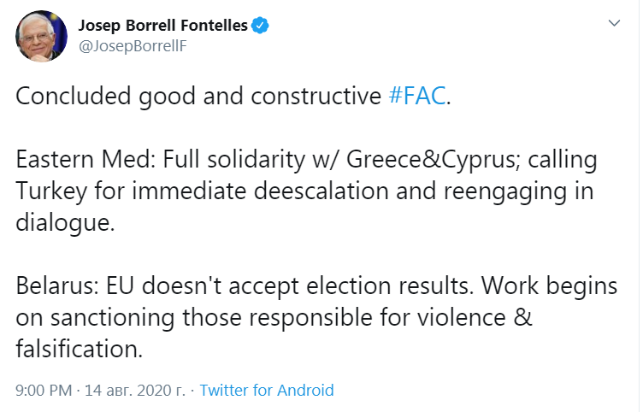Viewport: 643px width, 412px height.
Task: Click the tweet date 14 авг. 2020 г.
Action: click(x=136, y=391)
